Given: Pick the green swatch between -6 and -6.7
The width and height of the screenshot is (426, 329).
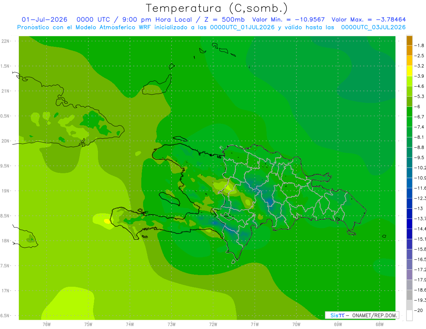Looking at the screenshot, I should tap(409, 112).
